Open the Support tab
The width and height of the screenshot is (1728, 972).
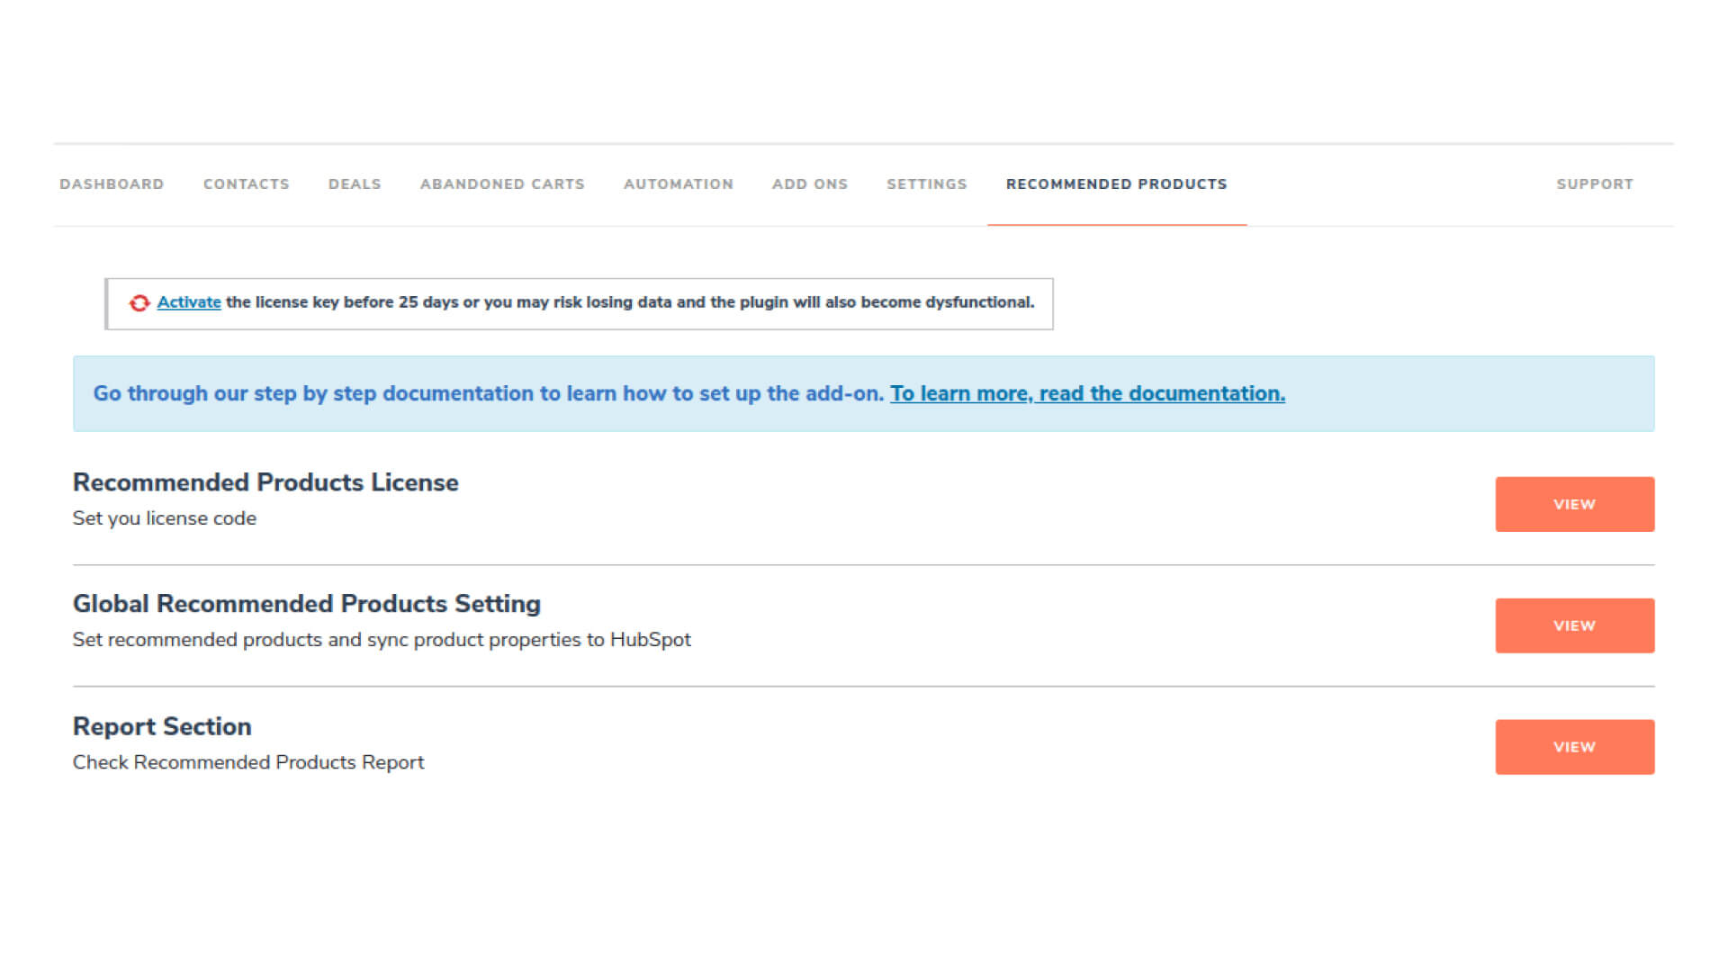pos(1594,184)
